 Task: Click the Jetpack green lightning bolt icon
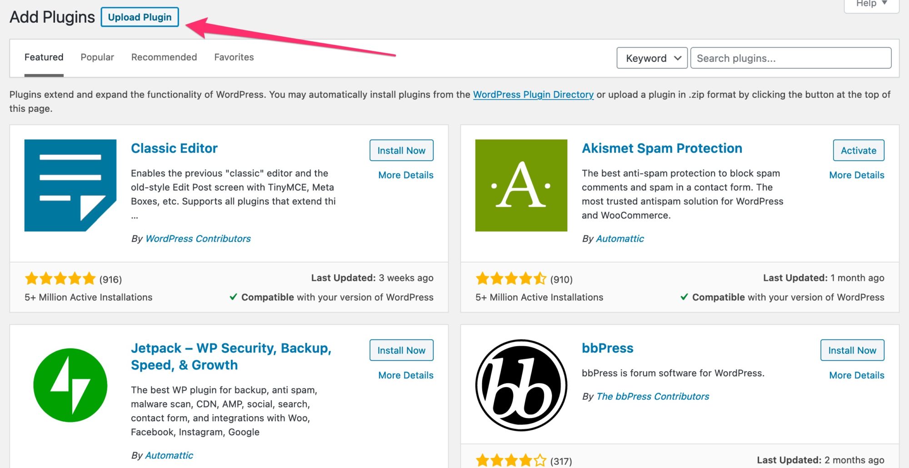70,385
